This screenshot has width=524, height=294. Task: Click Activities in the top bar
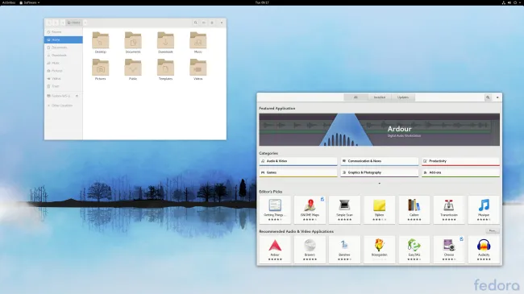point(9,2)
